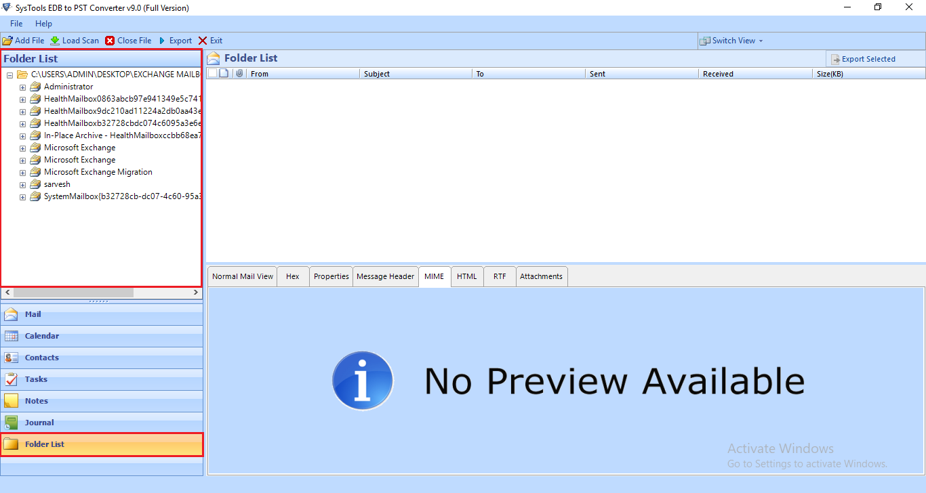Click the Add File toolbar icon
The width and height of the screenshot is (926, 493).
(x=7, y=41)
